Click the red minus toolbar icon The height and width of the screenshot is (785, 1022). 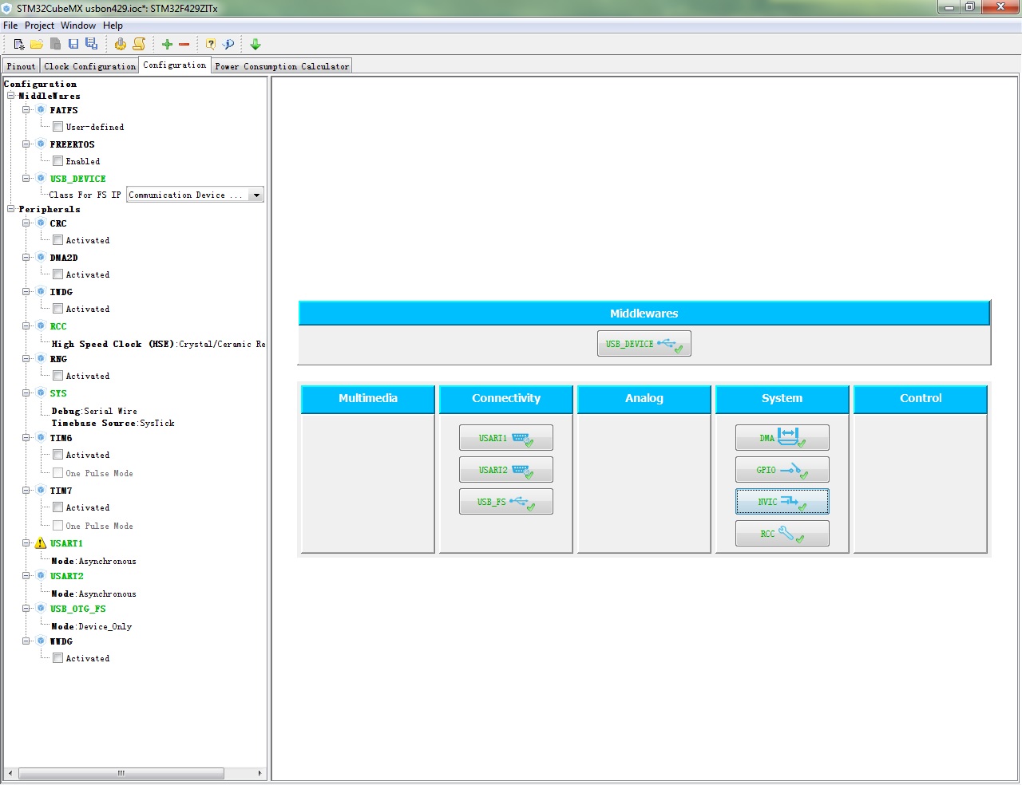click(x=184, y=45)
